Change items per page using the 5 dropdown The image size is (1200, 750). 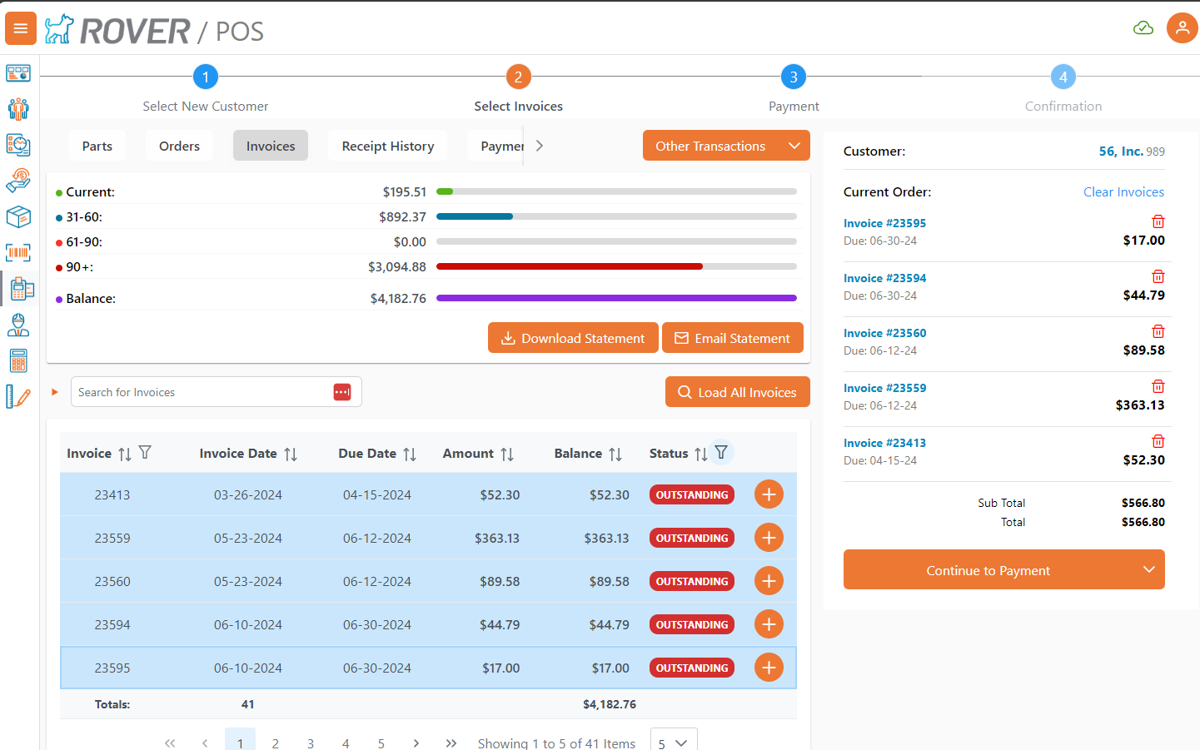673,740
